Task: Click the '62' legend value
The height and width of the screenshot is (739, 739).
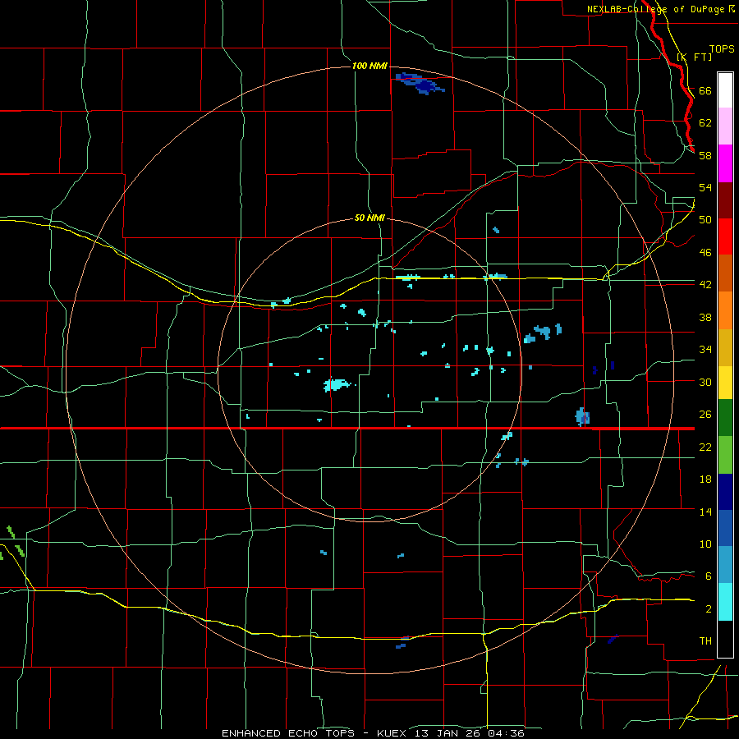Action: tap(705, 123)
